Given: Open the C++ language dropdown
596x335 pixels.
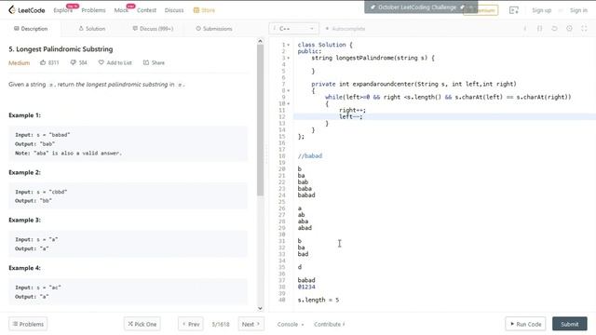Looking at the screenshot, I should click(293, 29).
